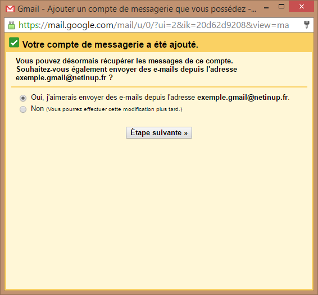Click the "Non" option label text
This screenshot has height=295, width=318.
(37, 109)
